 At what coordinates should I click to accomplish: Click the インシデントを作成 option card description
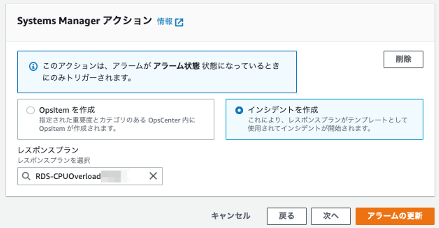tap(327, 124)
